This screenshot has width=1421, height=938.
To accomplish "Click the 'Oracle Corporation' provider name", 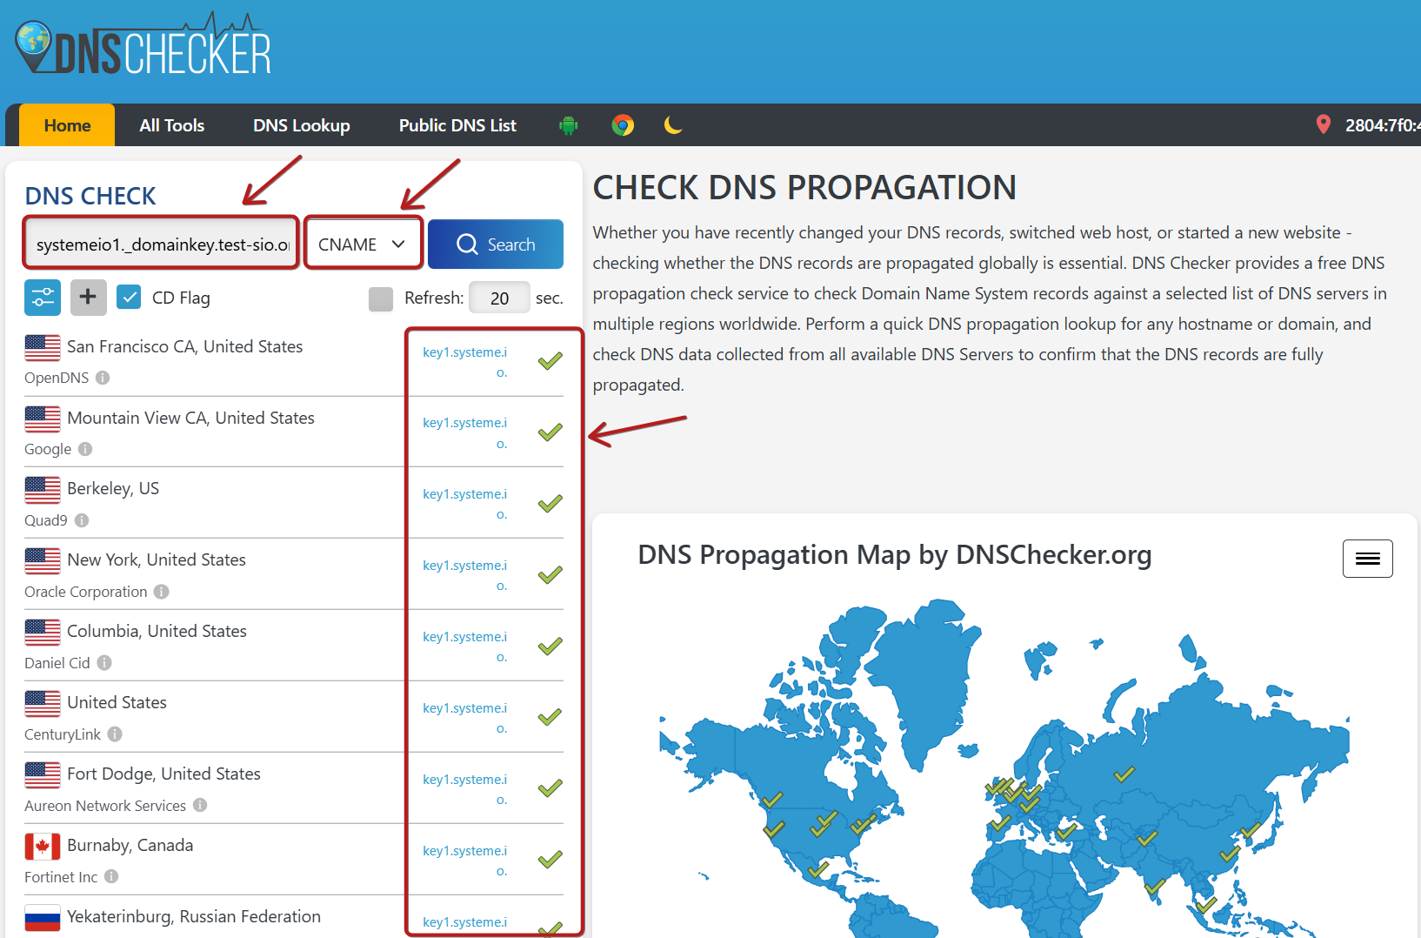I will pos(86,592).
